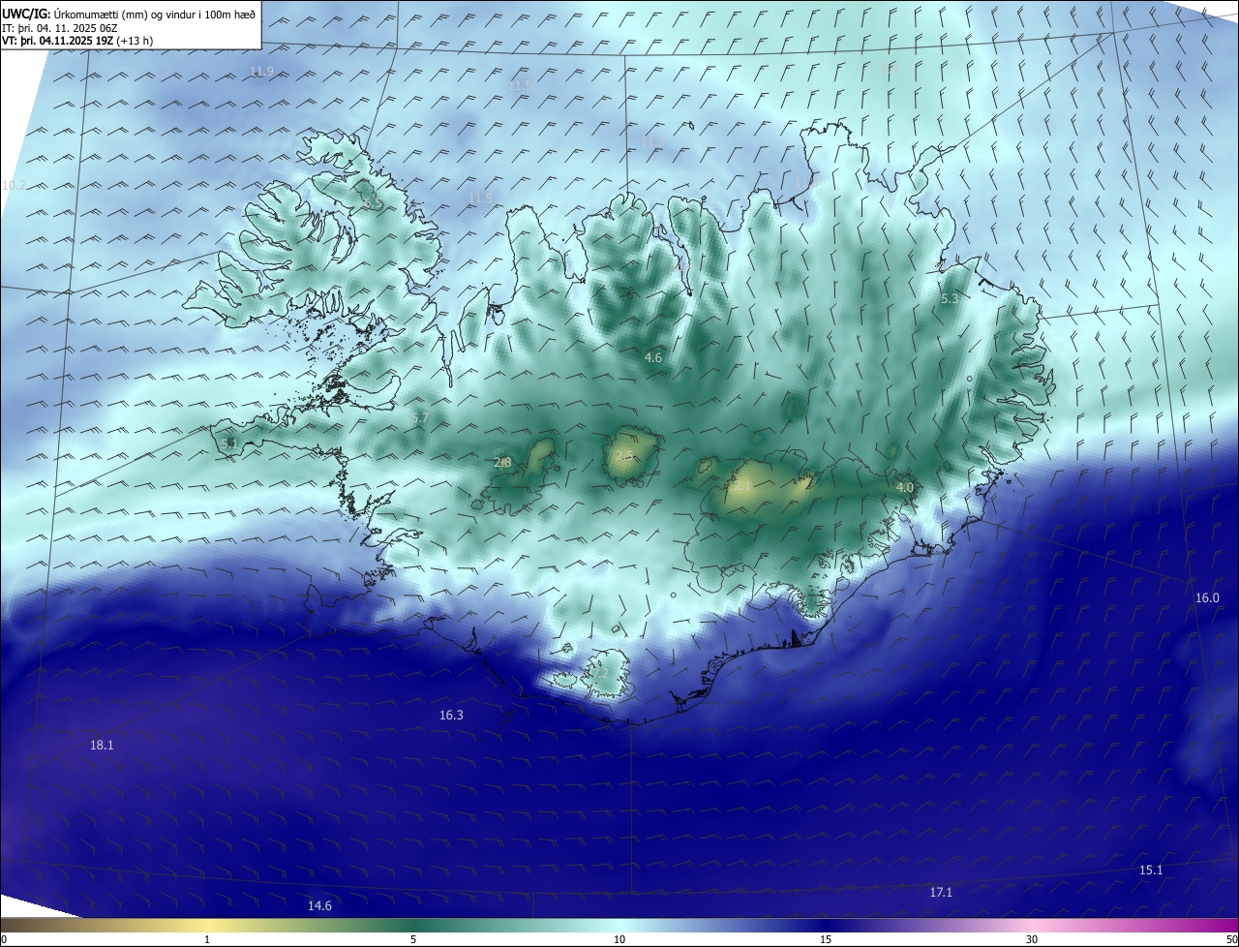Select the 8.9 value label
The image size is (1239, 947).
click(x=888, y=70)
